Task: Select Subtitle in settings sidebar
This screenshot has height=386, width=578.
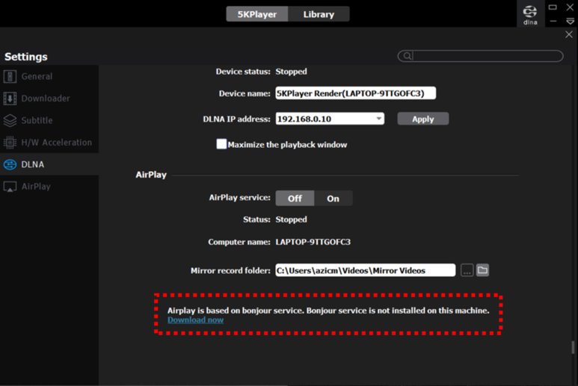Action: pos(49,121)
